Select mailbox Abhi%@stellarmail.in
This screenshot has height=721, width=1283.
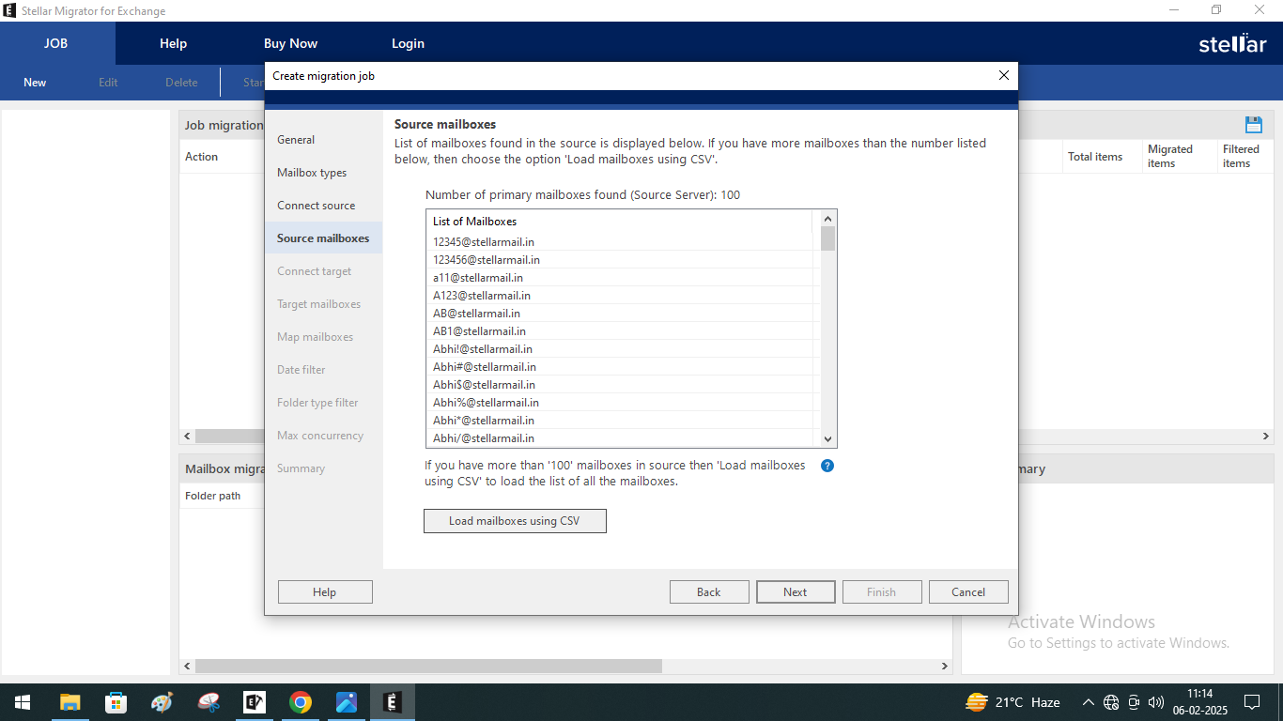622,403
